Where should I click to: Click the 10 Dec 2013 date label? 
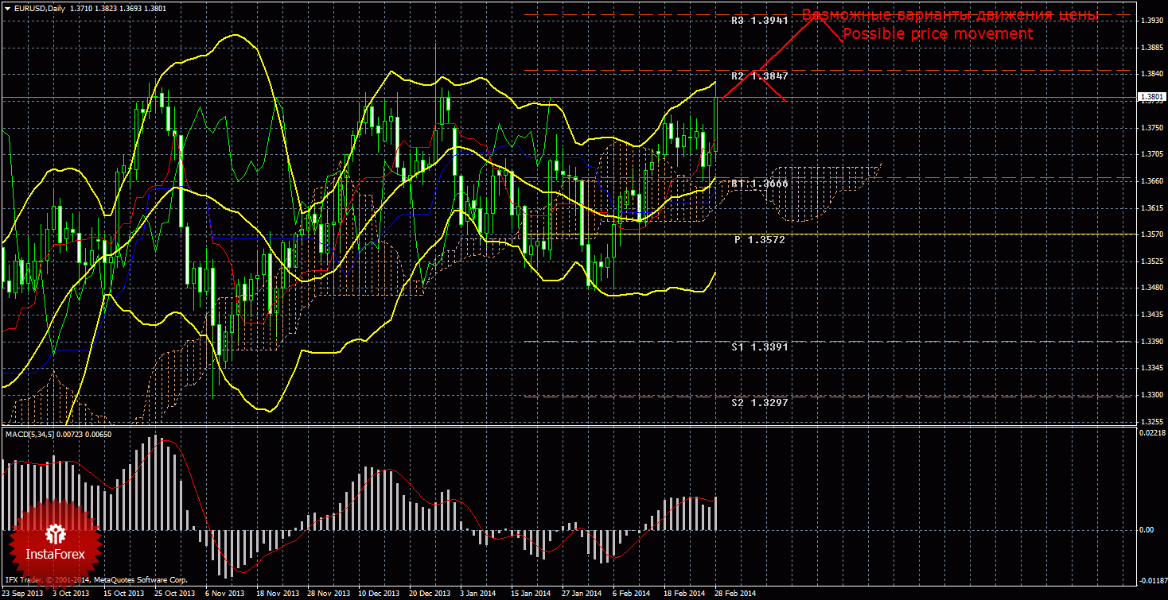[379, 593]
